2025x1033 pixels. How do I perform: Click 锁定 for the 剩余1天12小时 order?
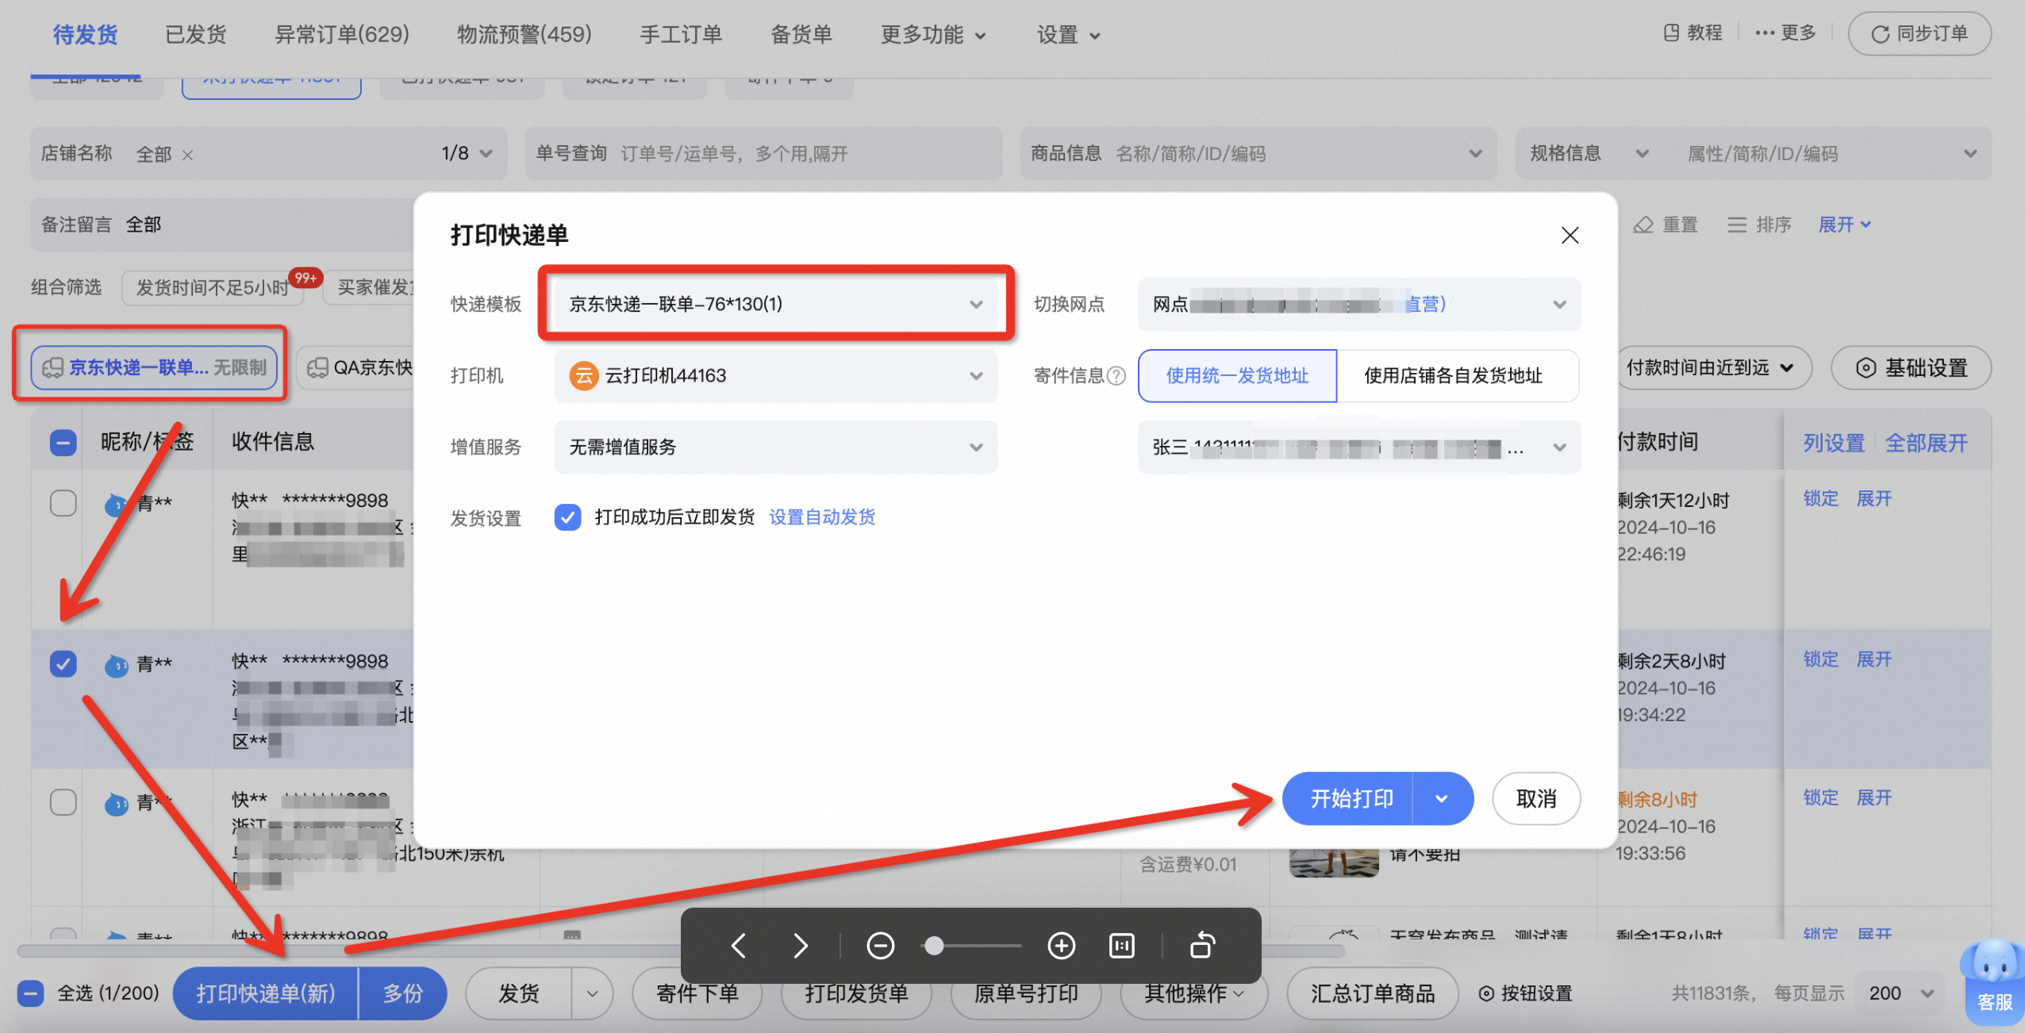point(1821,498)
